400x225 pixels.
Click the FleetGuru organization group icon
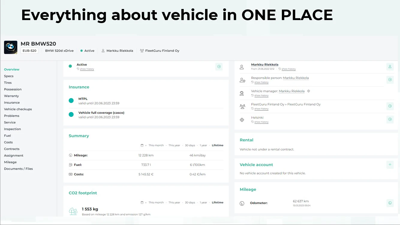(x=242, y=106)
